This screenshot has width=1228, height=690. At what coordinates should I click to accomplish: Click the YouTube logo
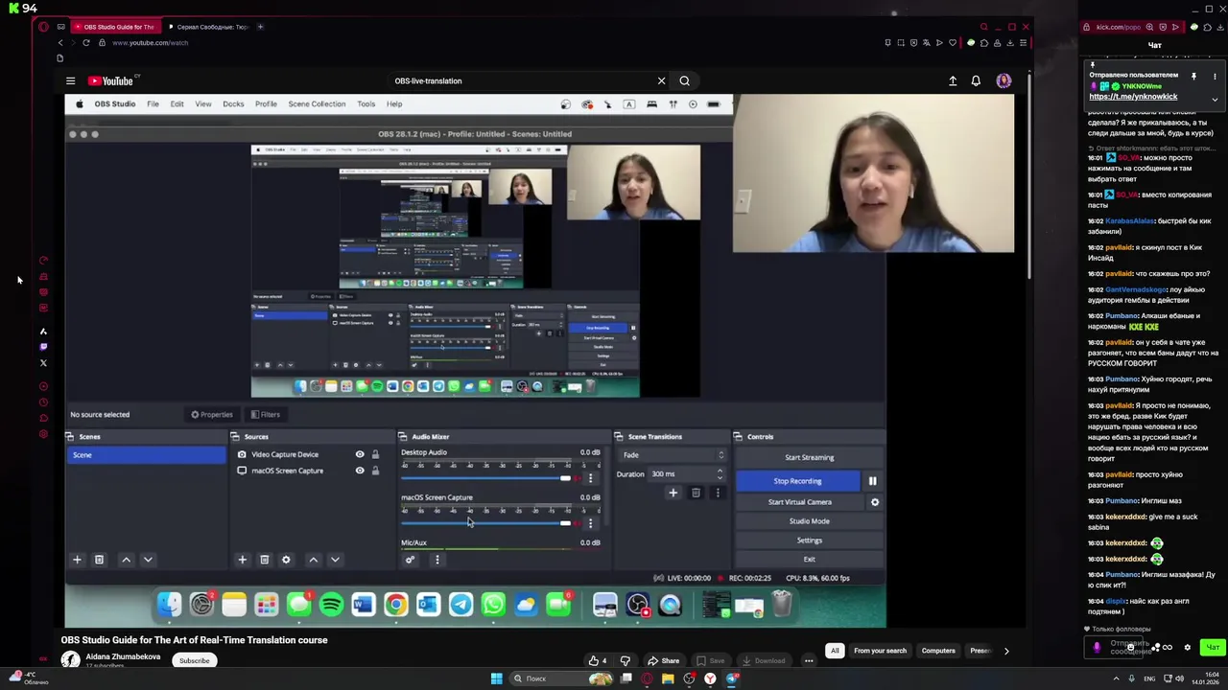pos(113,81)
